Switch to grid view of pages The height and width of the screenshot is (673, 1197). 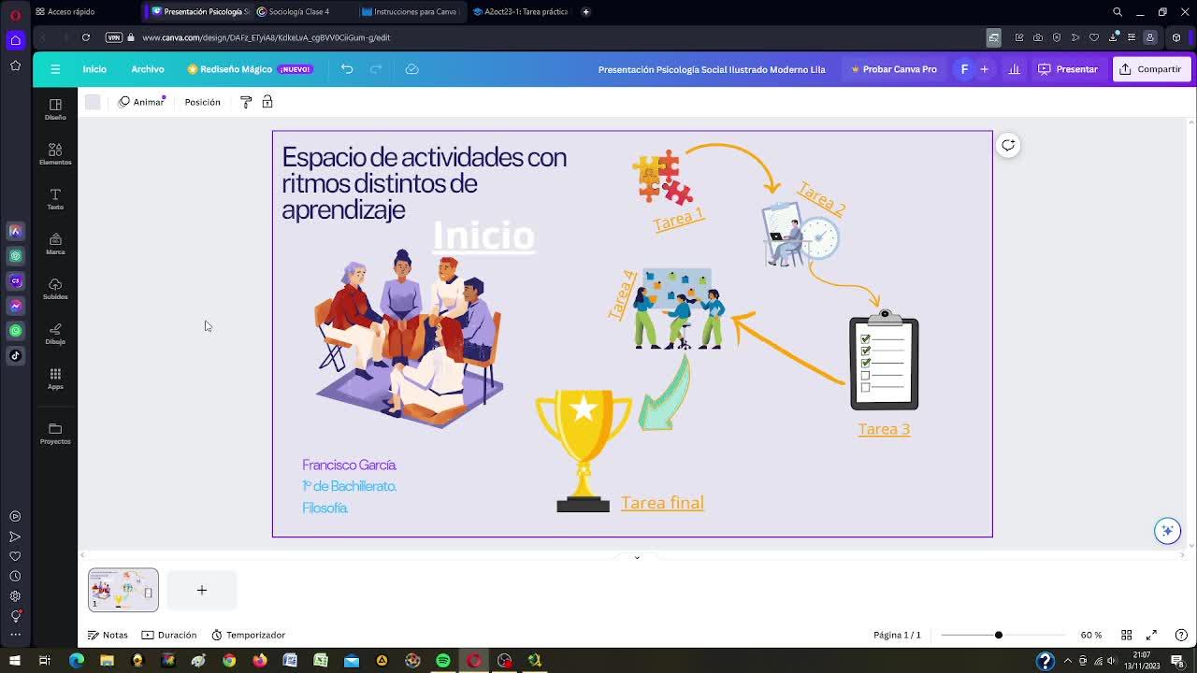[x=1127, y=635]
